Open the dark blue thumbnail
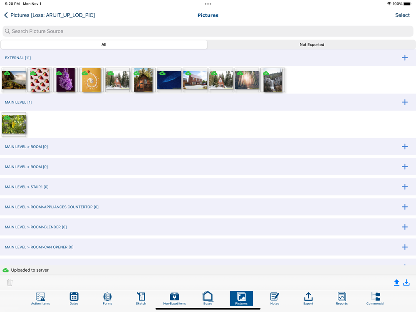Image resolution: width=416 pixels, height=312 pixels. tap(169, 80)
